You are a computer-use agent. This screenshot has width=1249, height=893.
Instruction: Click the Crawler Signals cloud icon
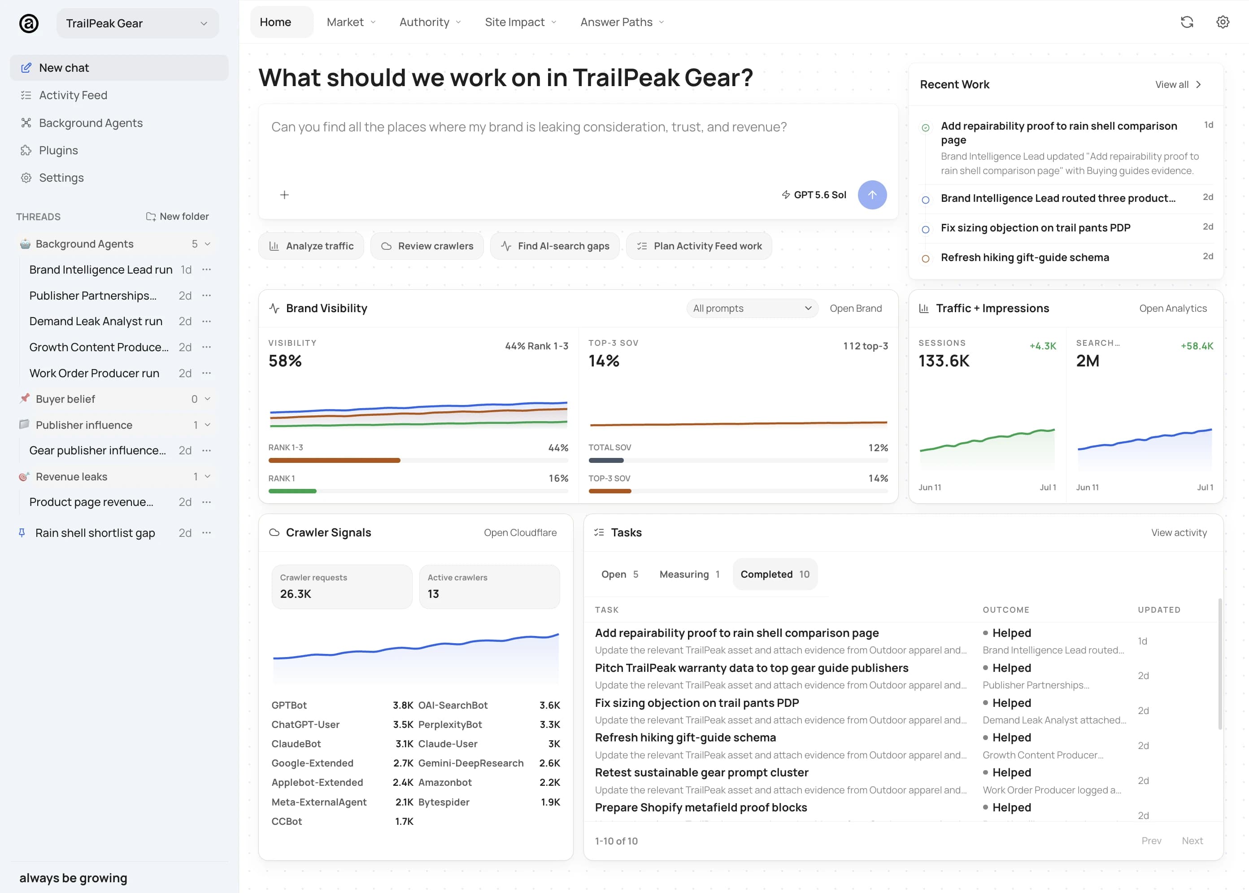(274, 532)
